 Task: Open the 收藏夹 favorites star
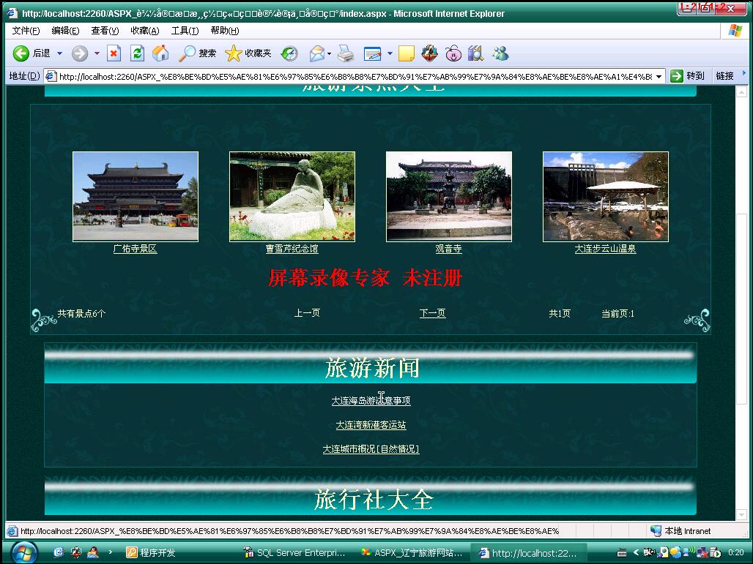click(x=248, y=53)
